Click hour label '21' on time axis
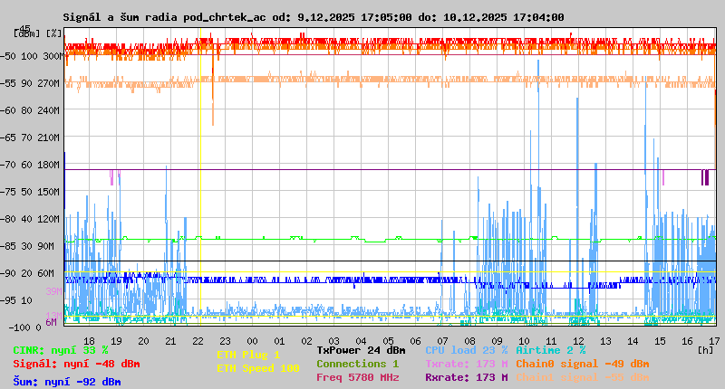725x389 pixels. pos(170,341)
